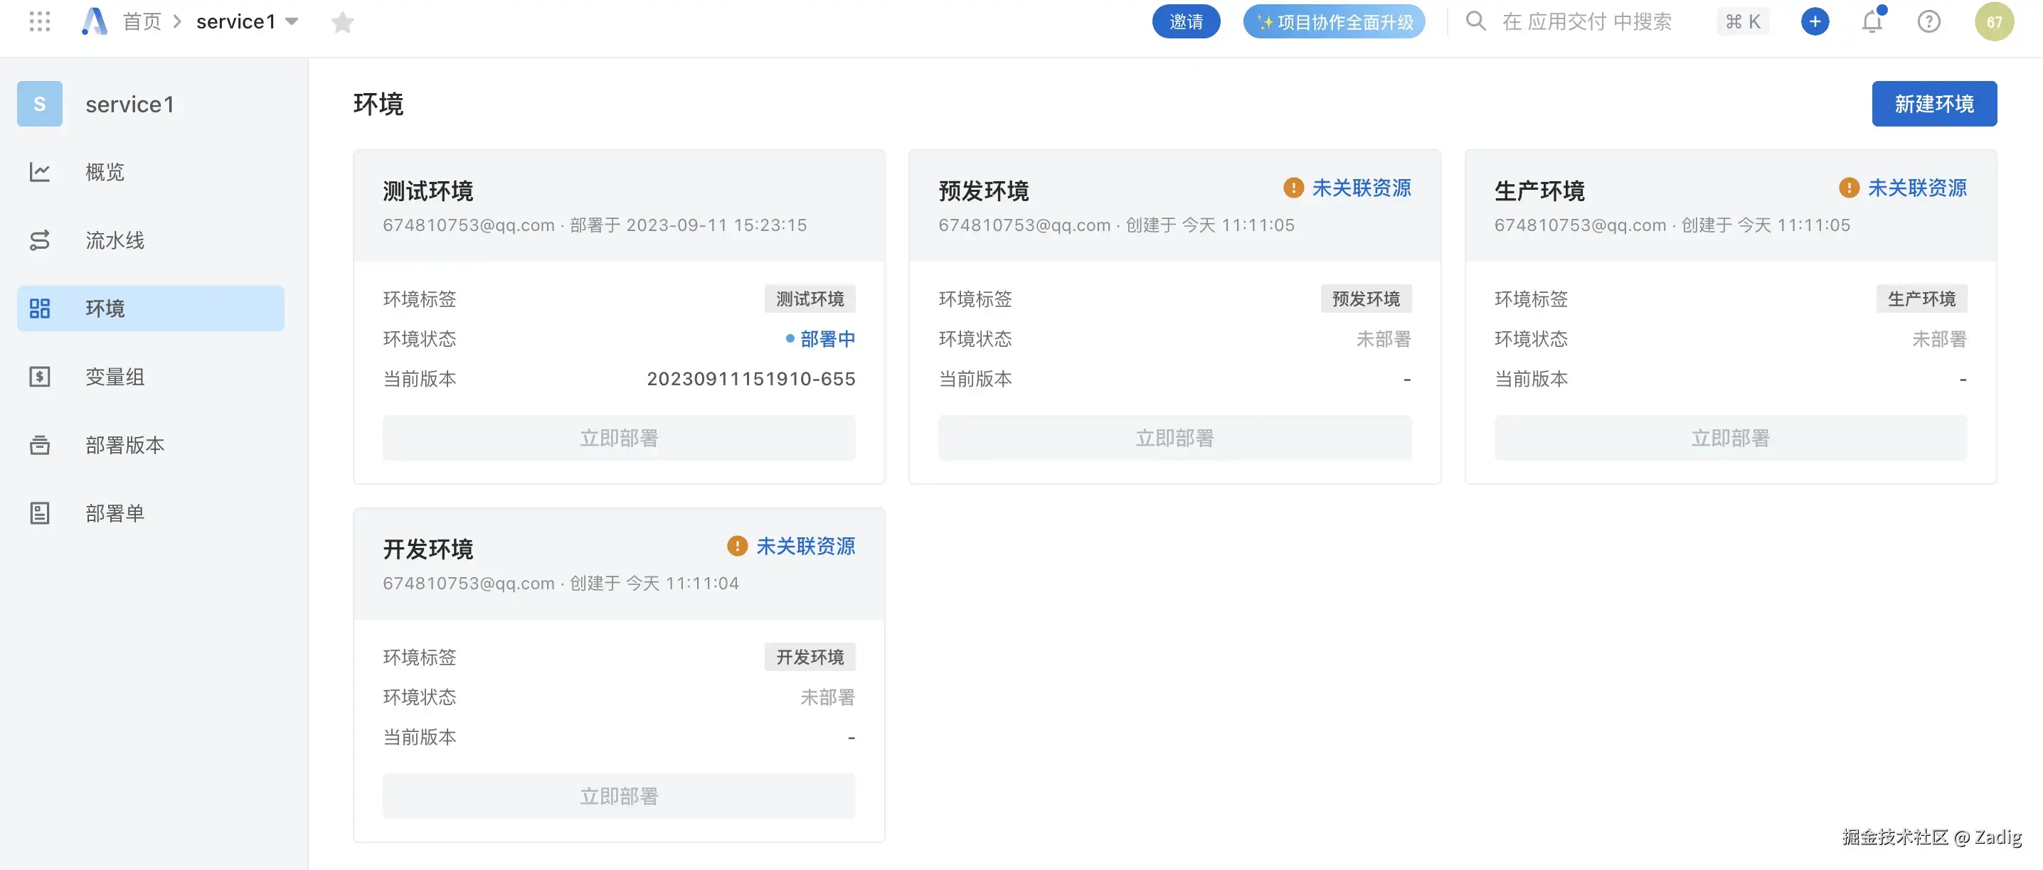Click the 部署单 document icon
The image size is (2043, 870).
click(40, 512)
